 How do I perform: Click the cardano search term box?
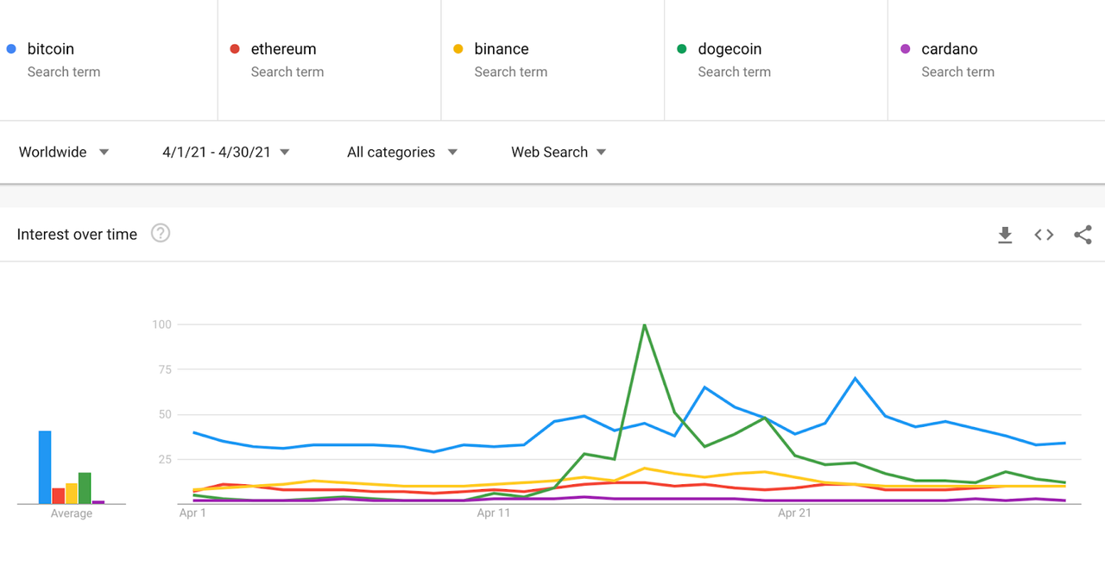996,60
